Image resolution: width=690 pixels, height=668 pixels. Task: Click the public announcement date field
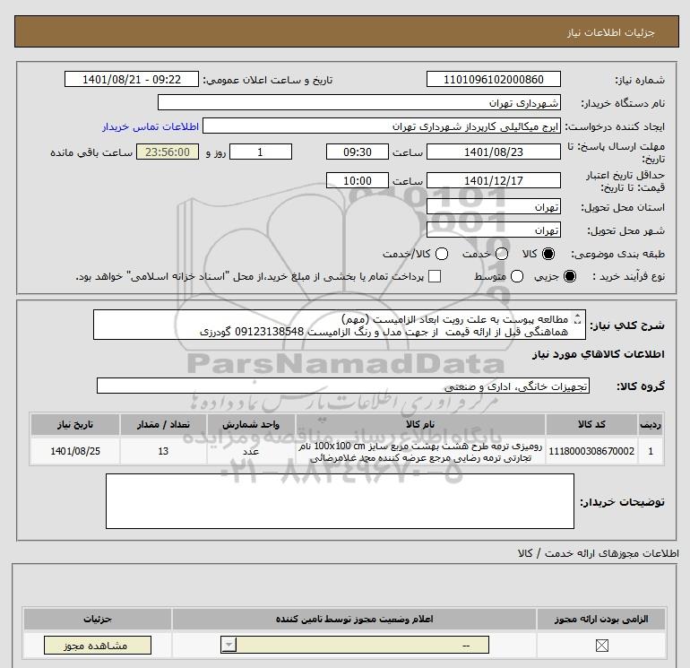132,79
